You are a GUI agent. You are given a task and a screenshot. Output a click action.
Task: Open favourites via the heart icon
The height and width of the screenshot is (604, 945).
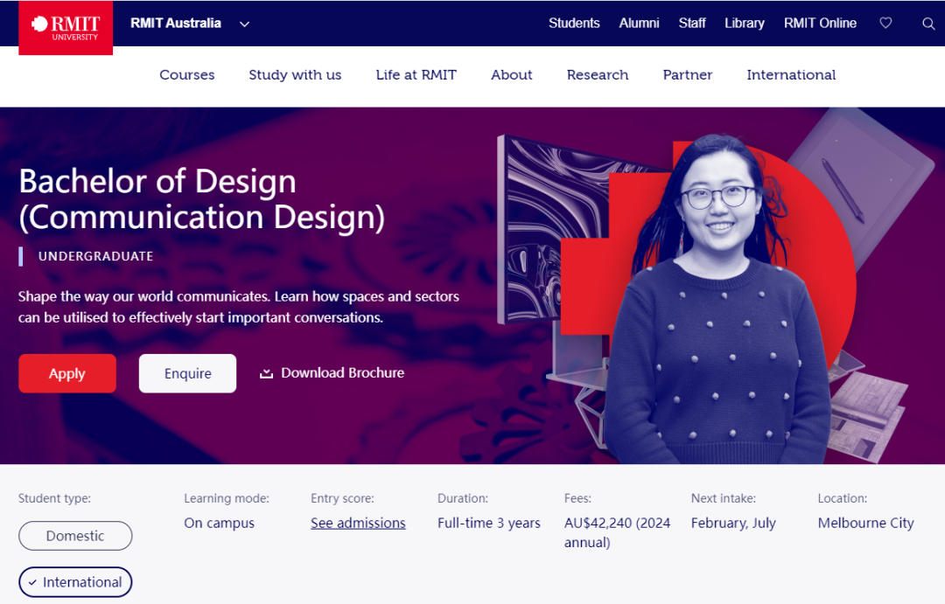tap(885, 24)
